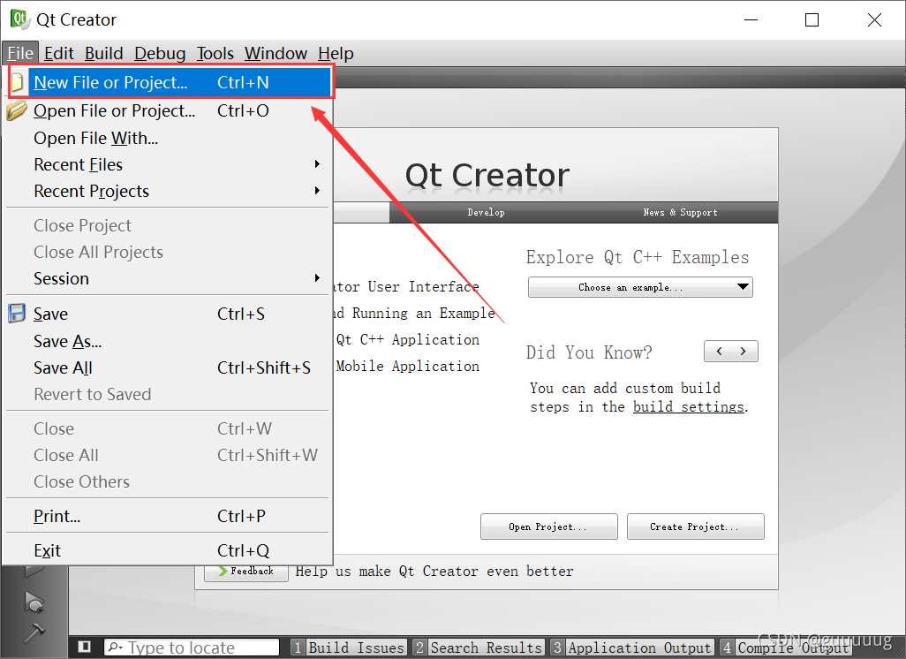Screen dimensions: 906x659
Task: Click the Qt logo in title bar
Action: 19,19
